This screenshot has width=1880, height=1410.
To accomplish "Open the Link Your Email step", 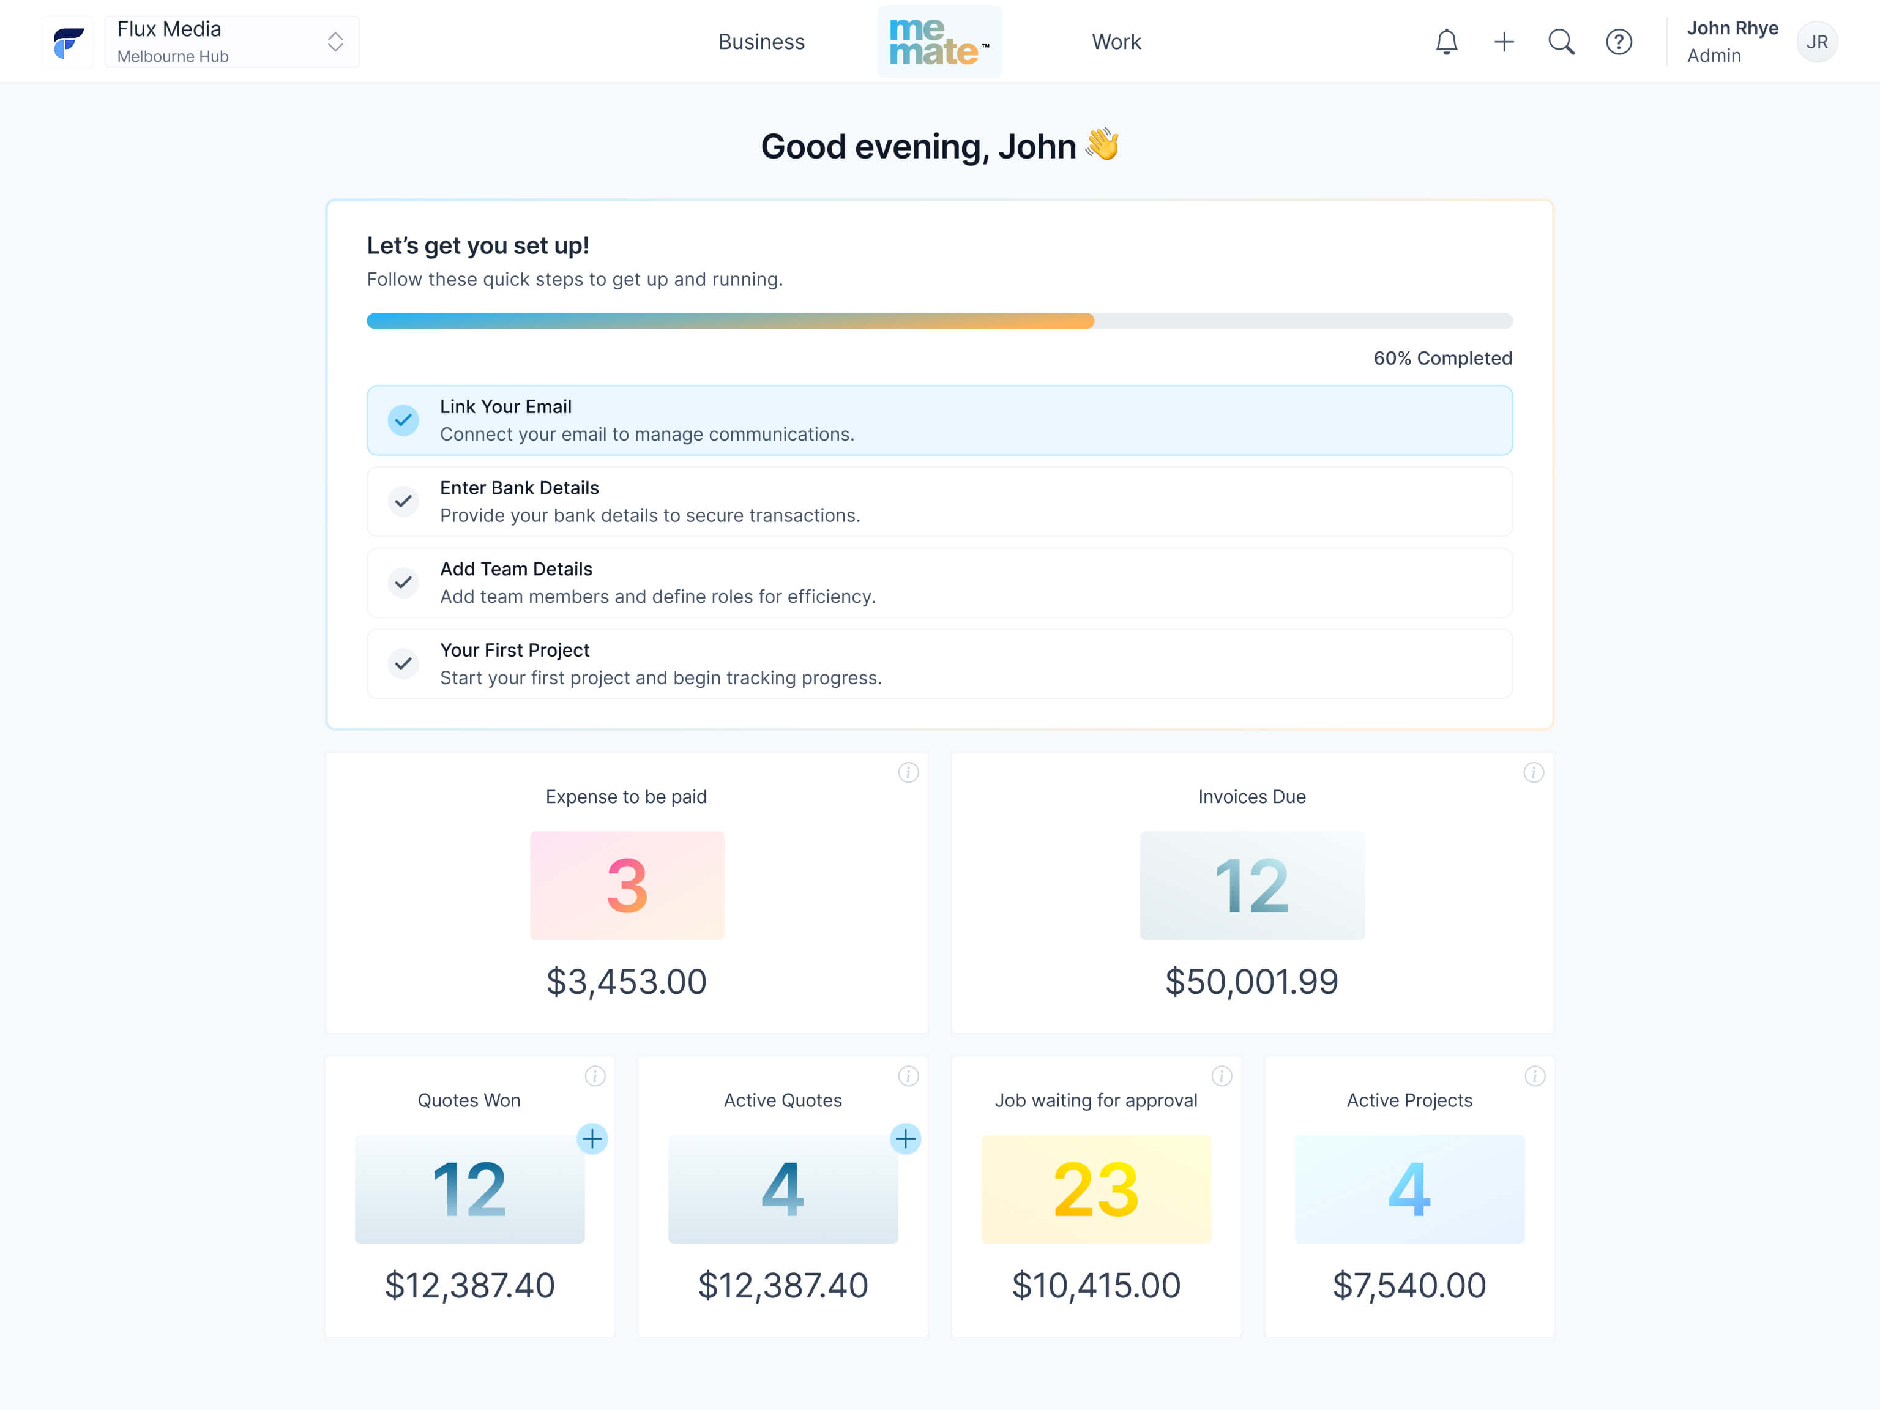I will 939,420.
